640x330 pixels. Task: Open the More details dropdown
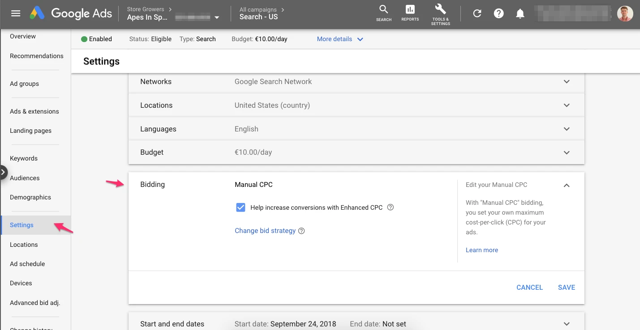340,39
